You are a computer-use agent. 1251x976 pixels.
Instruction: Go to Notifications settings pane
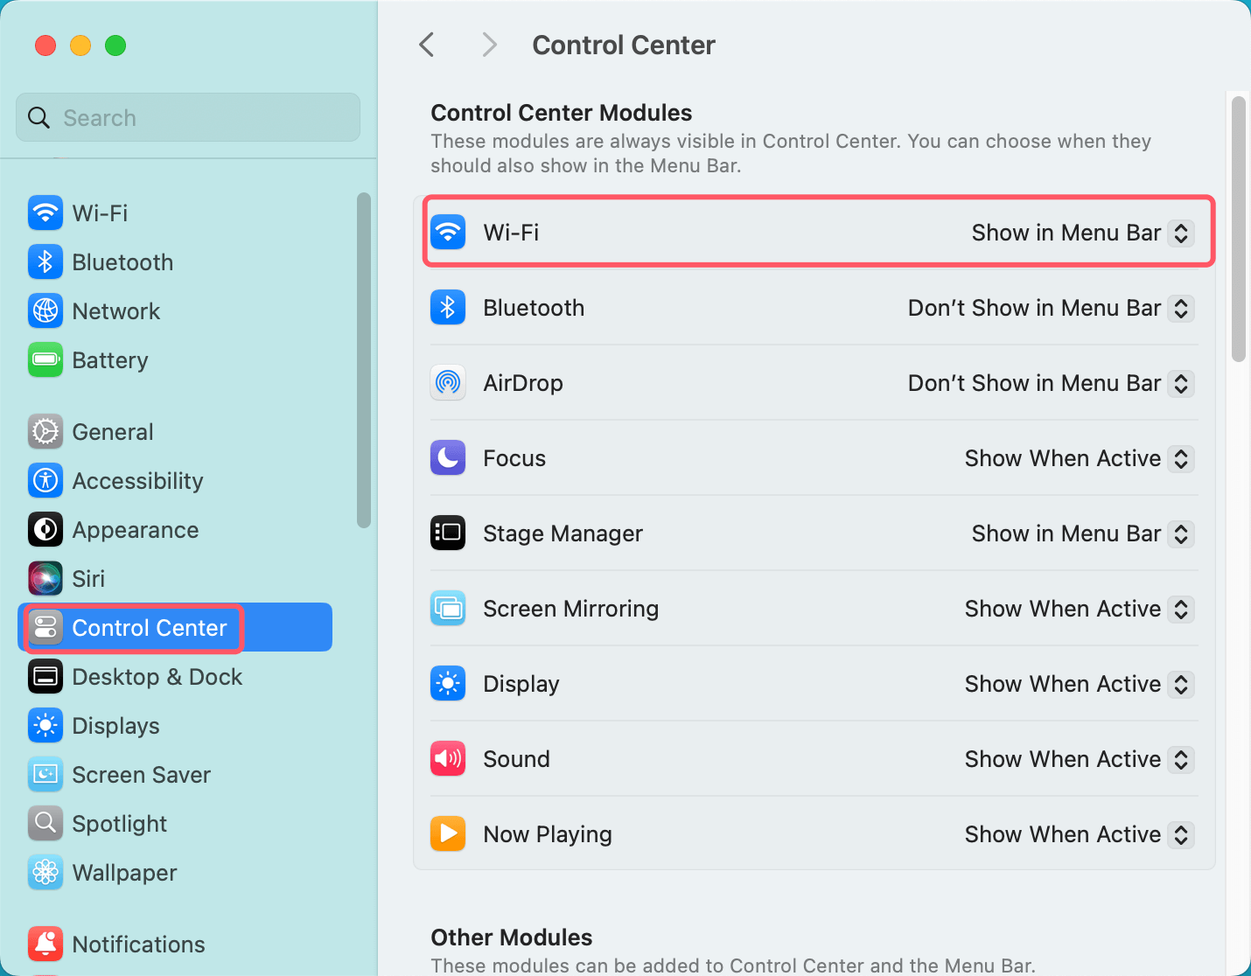138,945
